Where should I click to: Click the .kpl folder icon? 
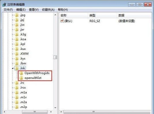[x=17, y=44]
